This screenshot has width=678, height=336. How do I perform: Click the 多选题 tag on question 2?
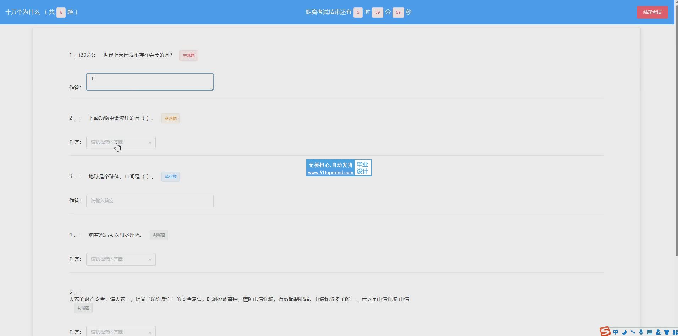170,118
